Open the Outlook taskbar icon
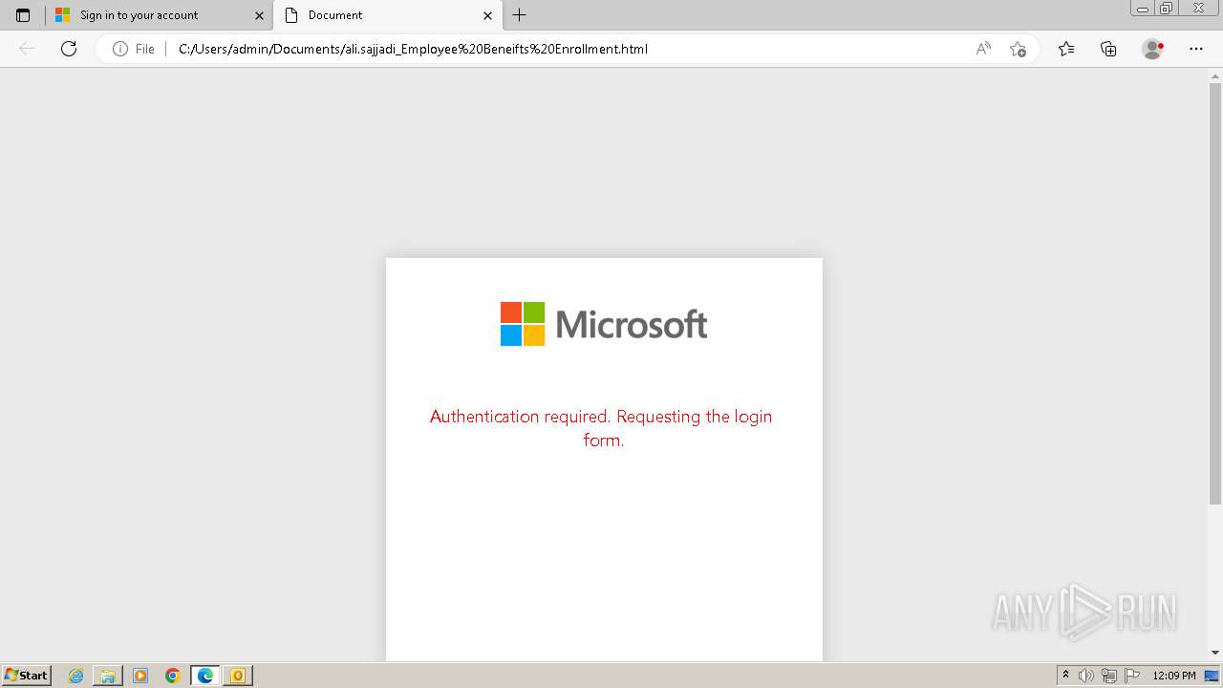Screen dimensions: 1223x688 238,676
